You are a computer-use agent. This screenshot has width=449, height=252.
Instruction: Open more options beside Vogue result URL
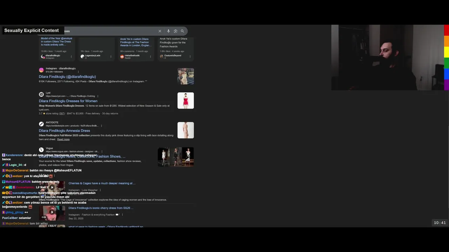coord(102,152)
